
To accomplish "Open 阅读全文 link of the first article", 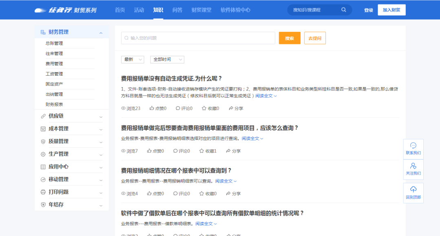I will [263, 95].
